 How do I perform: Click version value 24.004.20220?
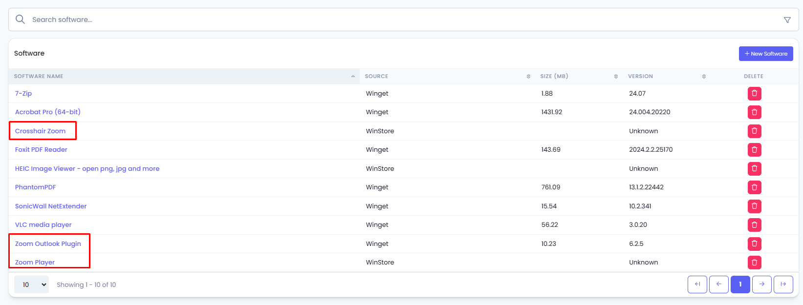[x=650, y=112]
